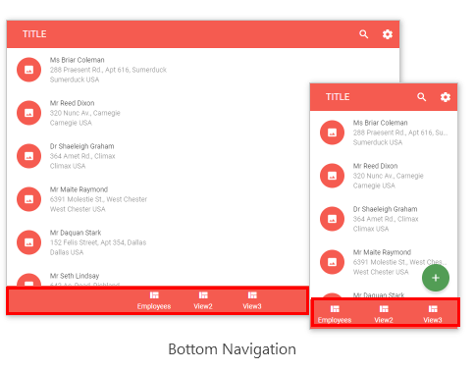This screenshot has width=474, height=371.
Task: Click avatar icon beside Ms Briar Coleman, wide window
Action: pos(29,70)
